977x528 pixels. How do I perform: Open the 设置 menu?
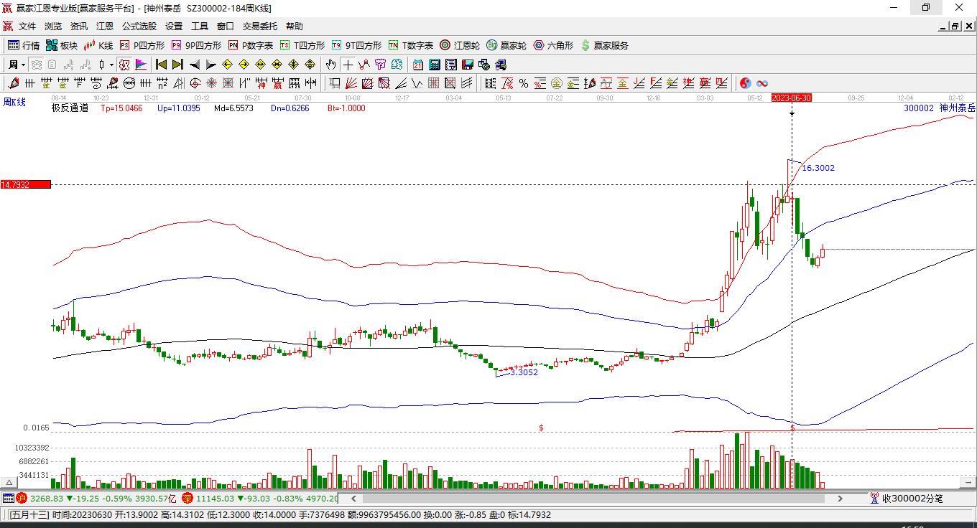tap(174, 27)
